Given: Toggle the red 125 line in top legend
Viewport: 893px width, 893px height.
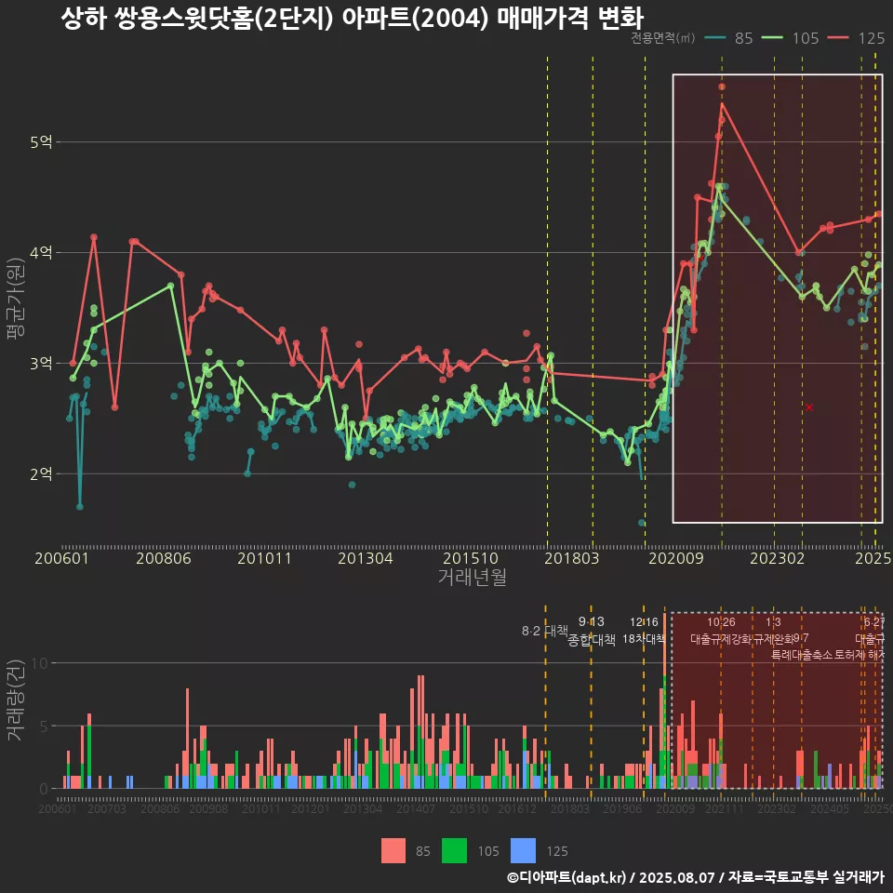Looking at the screenshot, I should click(838, 37).
